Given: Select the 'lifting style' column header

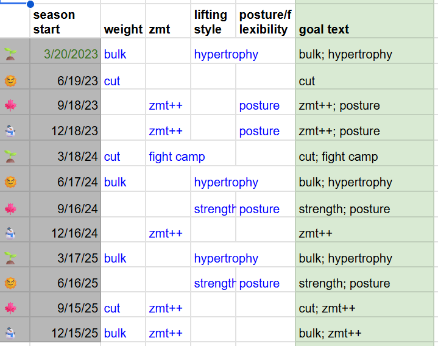Looking at the screenshot, I should (213, 21).
